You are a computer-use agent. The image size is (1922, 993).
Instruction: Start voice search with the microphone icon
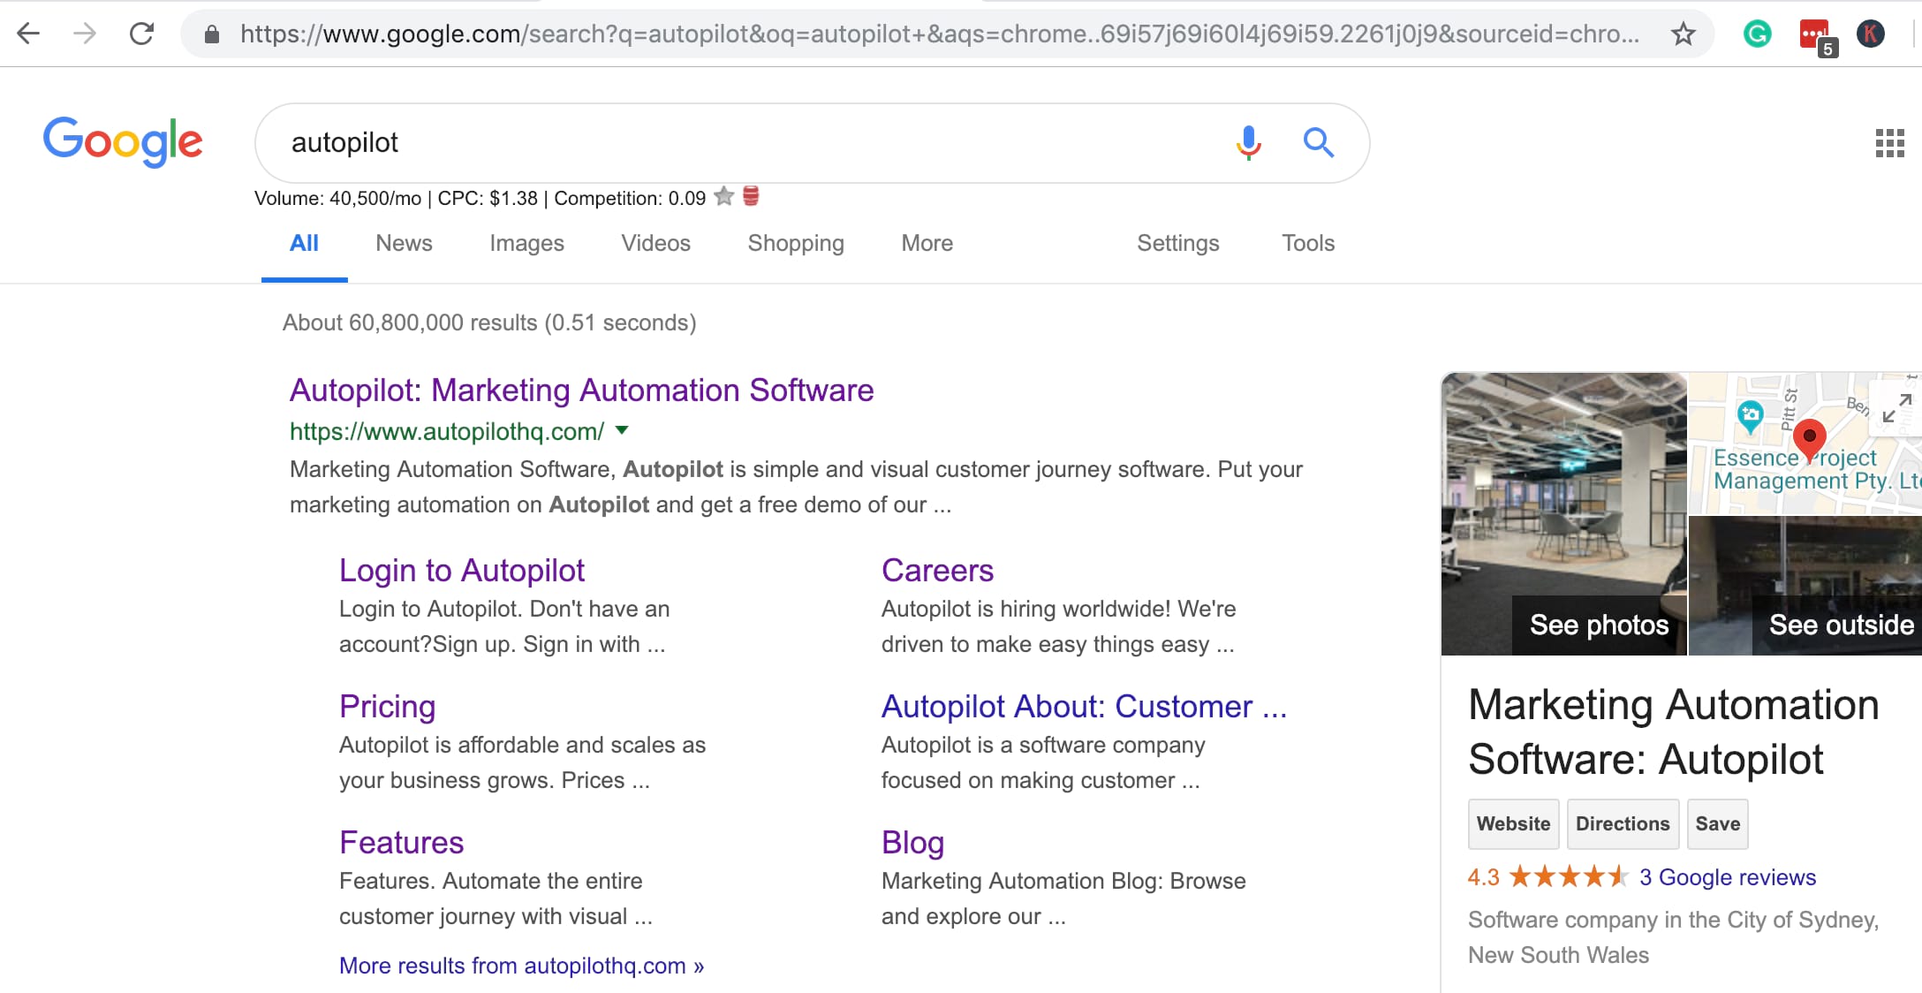coord(1248,142)
